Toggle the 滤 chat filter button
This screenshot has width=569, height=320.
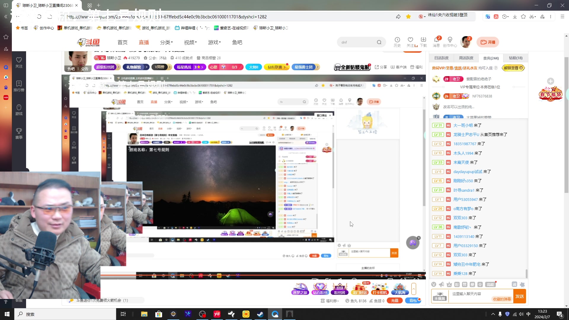tap(514, 284)
